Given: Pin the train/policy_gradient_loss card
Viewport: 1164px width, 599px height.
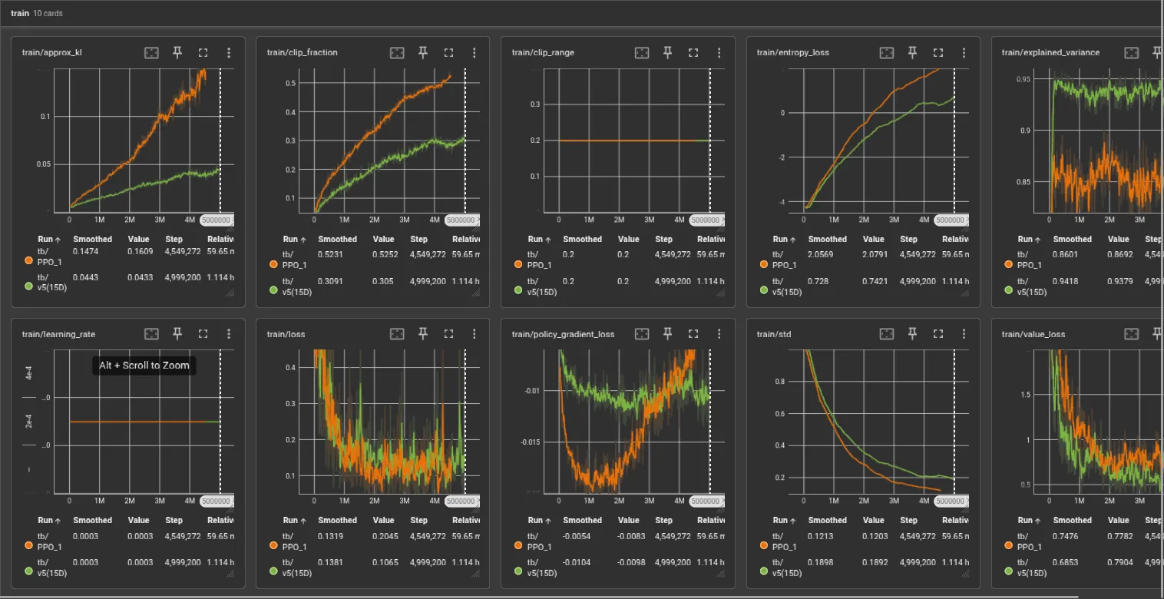Looking at the screenshot, I should 668,334.
